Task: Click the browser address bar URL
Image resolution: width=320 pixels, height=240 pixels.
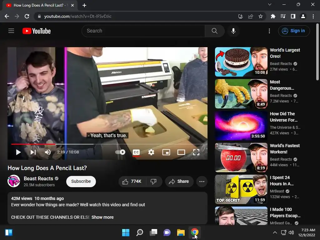Action: pos(78,16)
